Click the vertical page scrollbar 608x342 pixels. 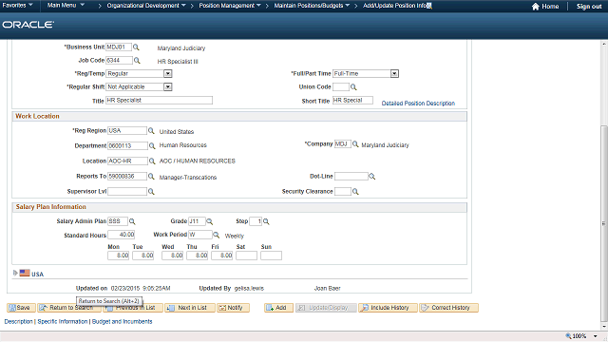point(604,224)
